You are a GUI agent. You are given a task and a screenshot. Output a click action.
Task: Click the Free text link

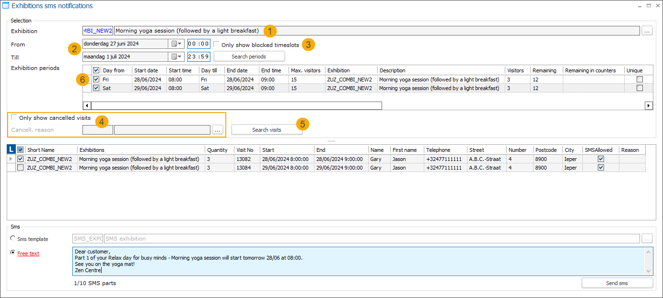click(x=28, y=253)
